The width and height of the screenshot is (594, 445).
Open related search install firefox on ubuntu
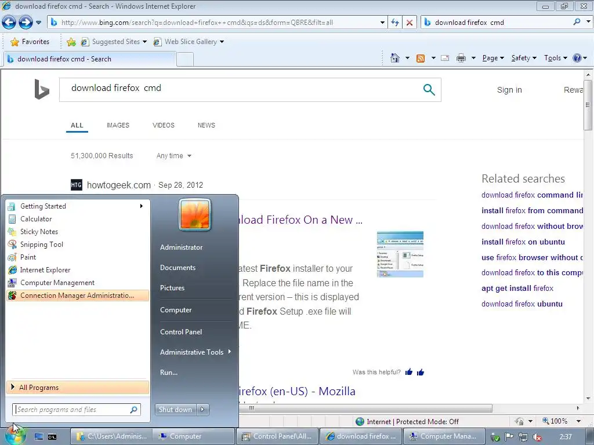click(x=523, y=242)
